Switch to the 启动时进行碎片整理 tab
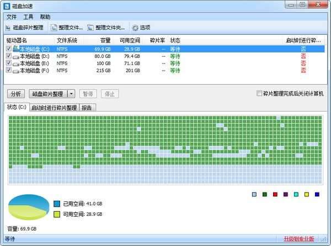Viewport: 331px width, 246px height. point(54,108)
